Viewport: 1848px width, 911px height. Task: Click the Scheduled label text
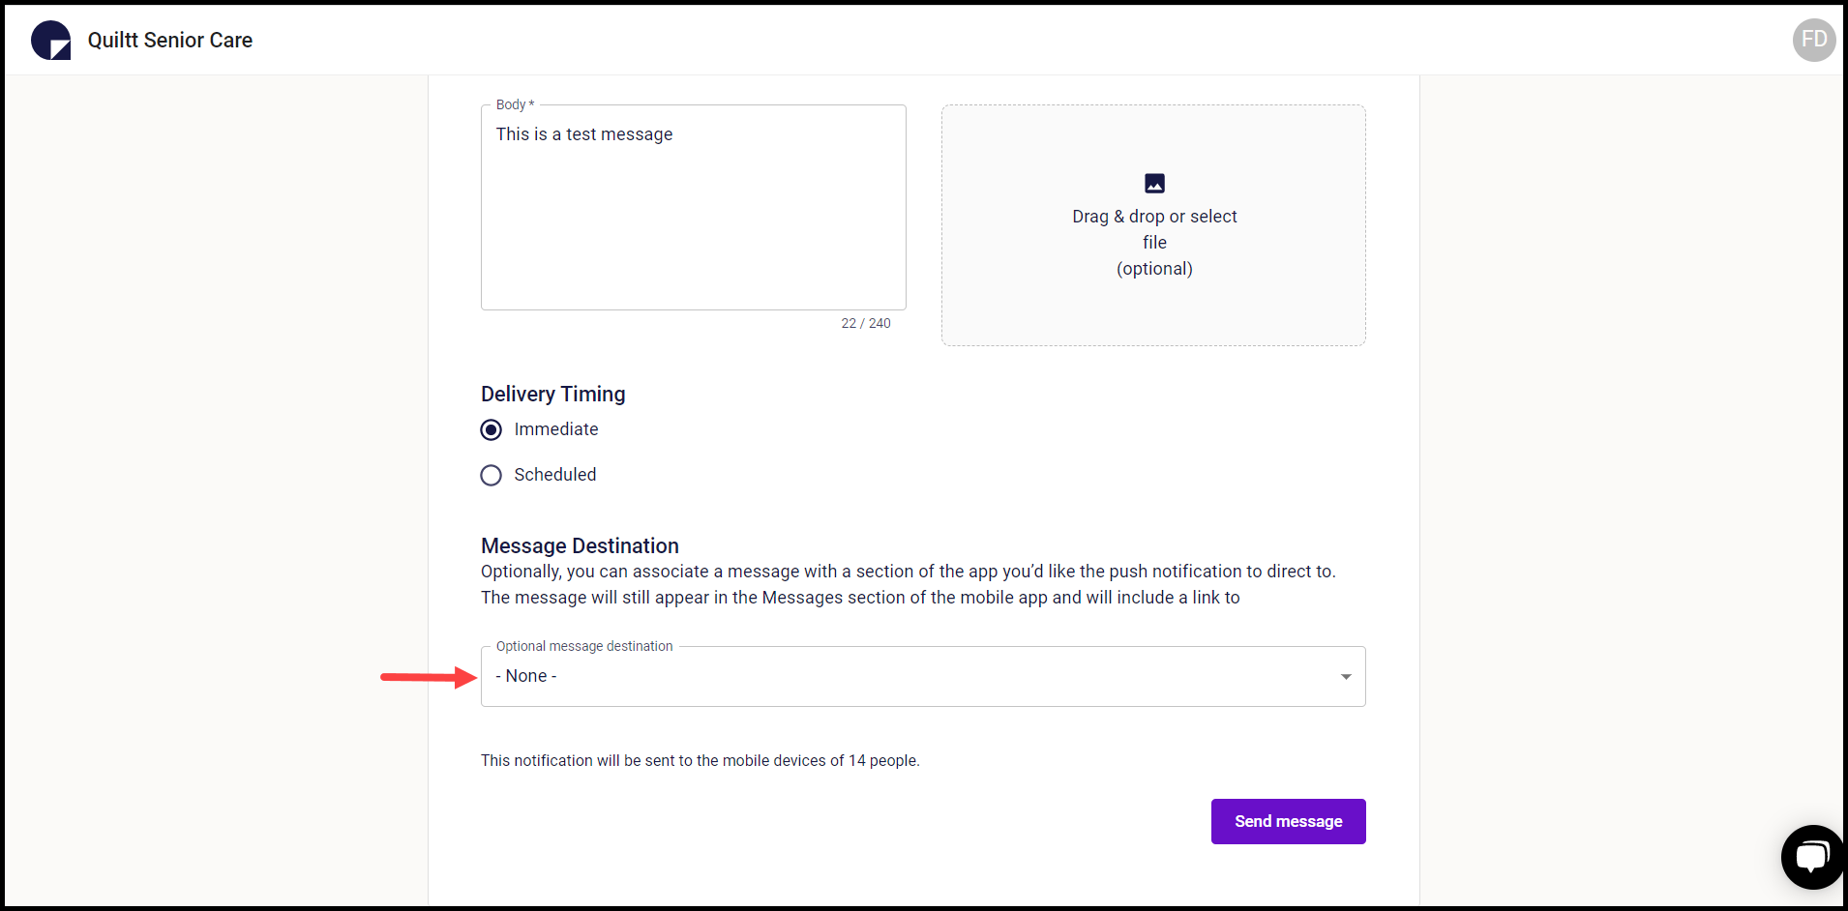pyautogui.click(x=555, y=475)
